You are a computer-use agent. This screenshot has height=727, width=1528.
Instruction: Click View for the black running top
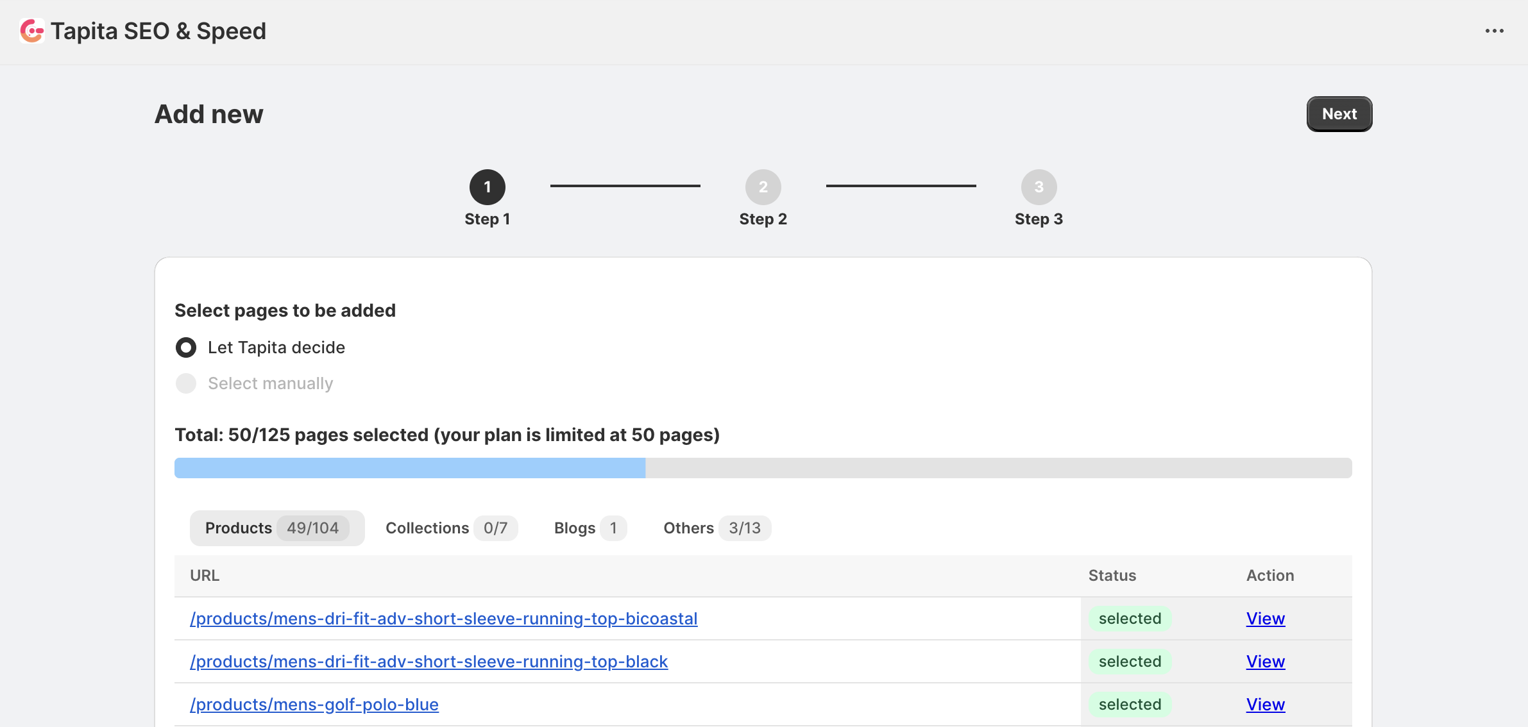coord(1265,662)
